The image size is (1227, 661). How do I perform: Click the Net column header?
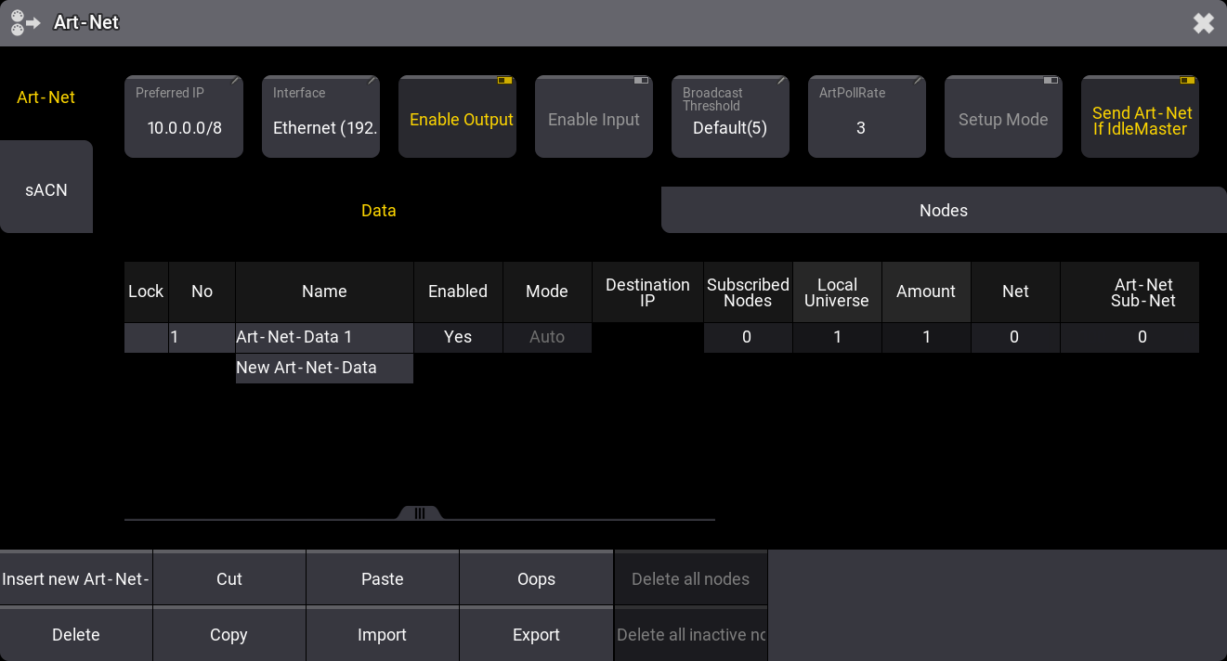tap(1015, 292)
